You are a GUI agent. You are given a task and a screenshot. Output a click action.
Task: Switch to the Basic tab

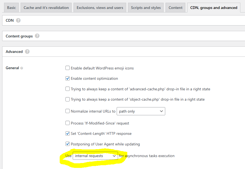pos(11,8)
